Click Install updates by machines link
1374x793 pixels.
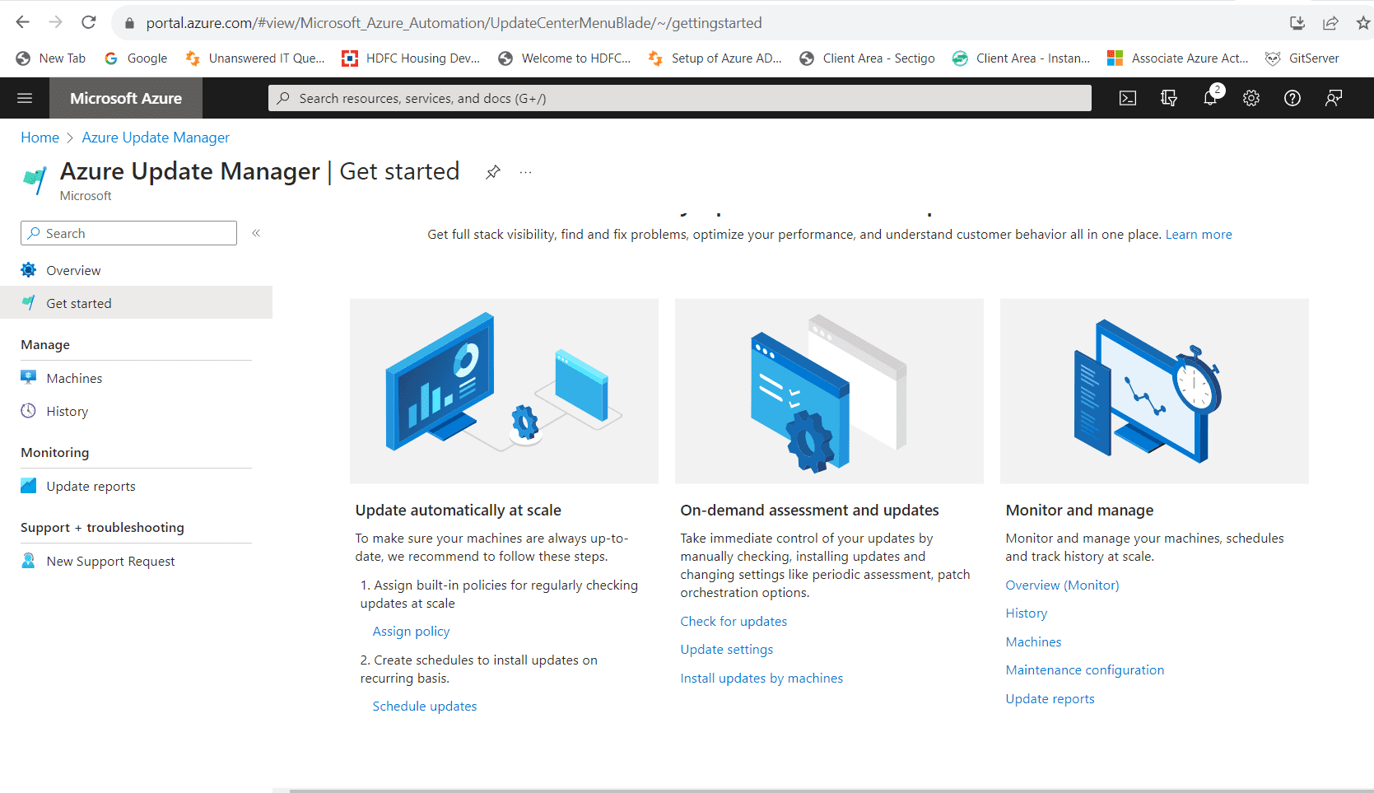point(762,679)
